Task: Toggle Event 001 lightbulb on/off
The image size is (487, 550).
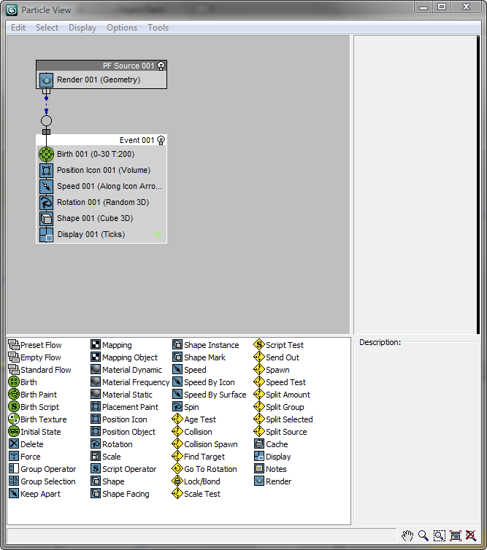Action: click(161, 140)
